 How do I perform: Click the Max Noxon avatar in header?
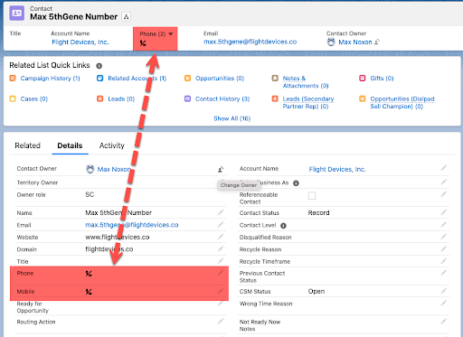click(331, 42)
